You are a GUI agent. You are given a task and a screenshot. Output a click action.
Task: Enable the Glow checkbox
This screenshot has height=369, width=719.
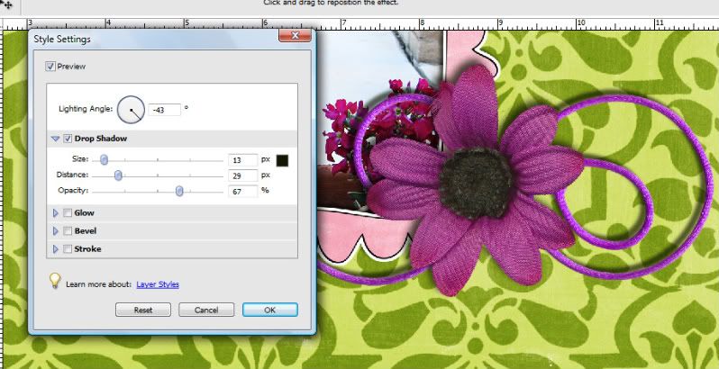68,213
